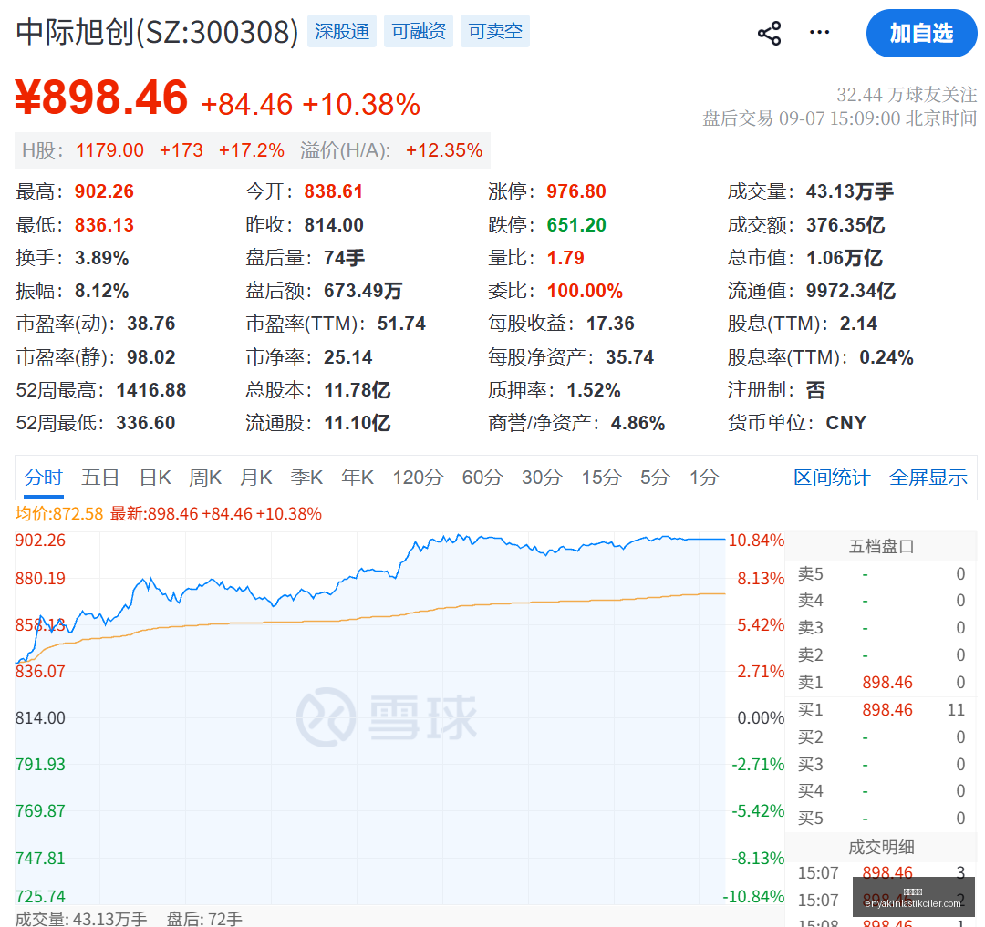Switch to the 5分 chart tab
Image resolution: width=985 pixels, height=927 pixels.
[655, 478]
